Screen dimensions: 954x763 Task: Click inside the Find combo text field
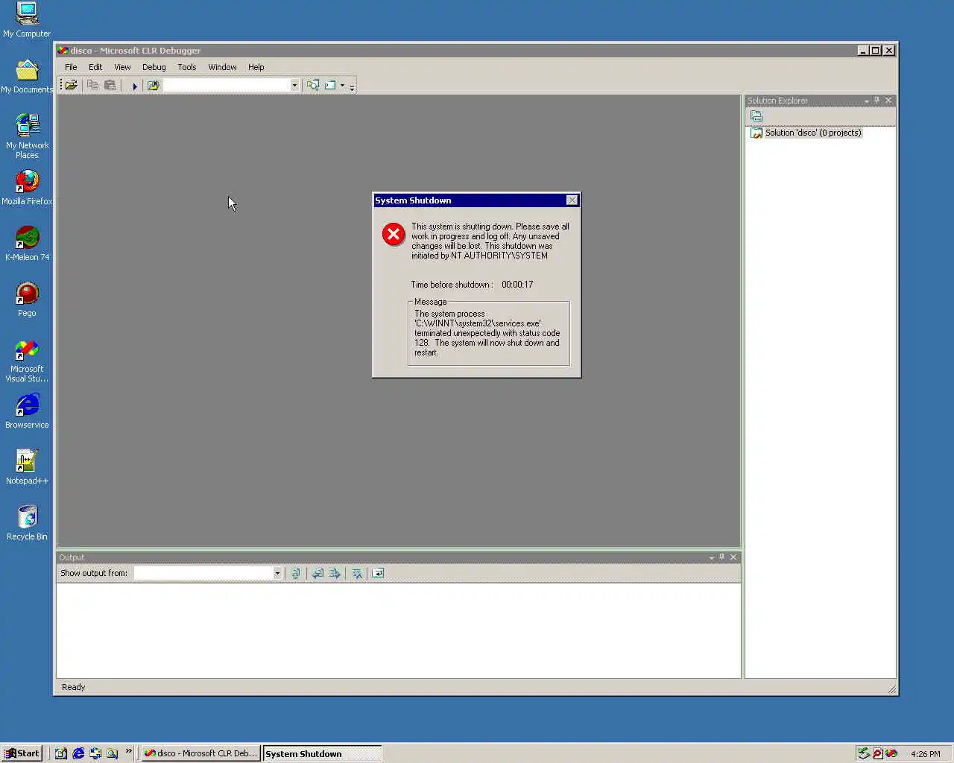coord(227,86)
